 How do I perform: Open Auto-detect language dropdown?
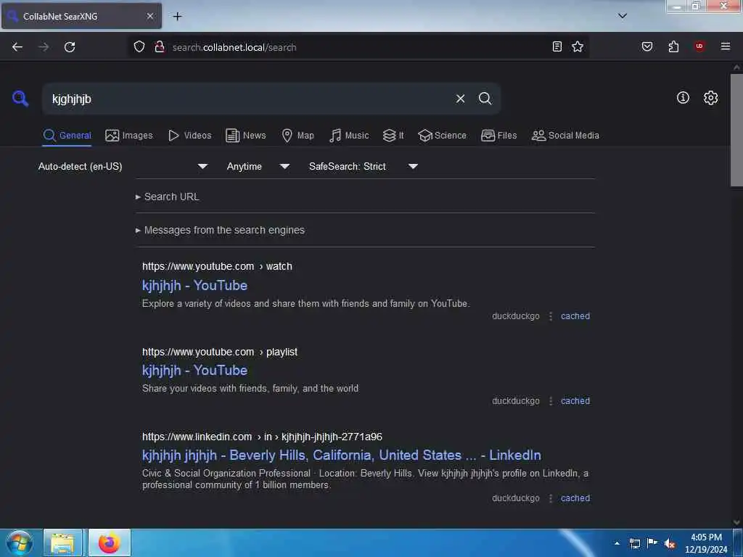pyautogui.click(x=123, y=166)
